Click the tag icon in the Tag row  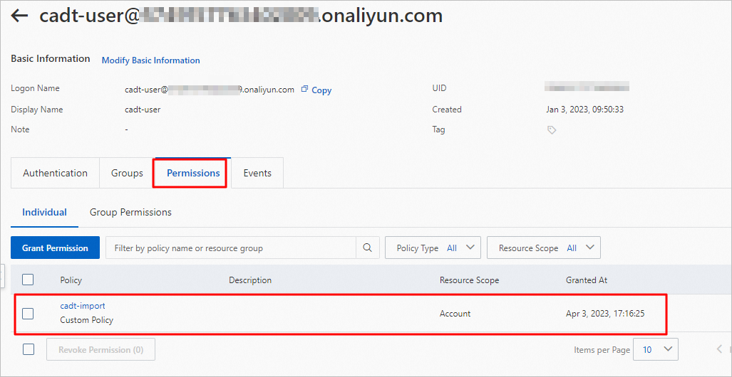[552, 130]
